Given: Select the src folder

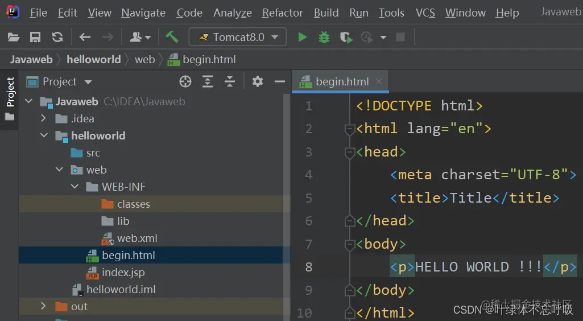Looking at the screenshot, I should pos(85,153).
